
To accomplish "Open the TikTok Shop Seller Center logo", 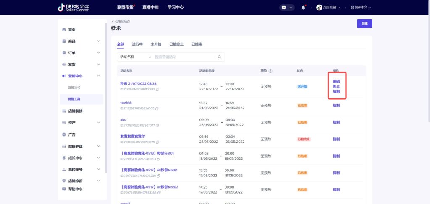I will click(73, 8).
